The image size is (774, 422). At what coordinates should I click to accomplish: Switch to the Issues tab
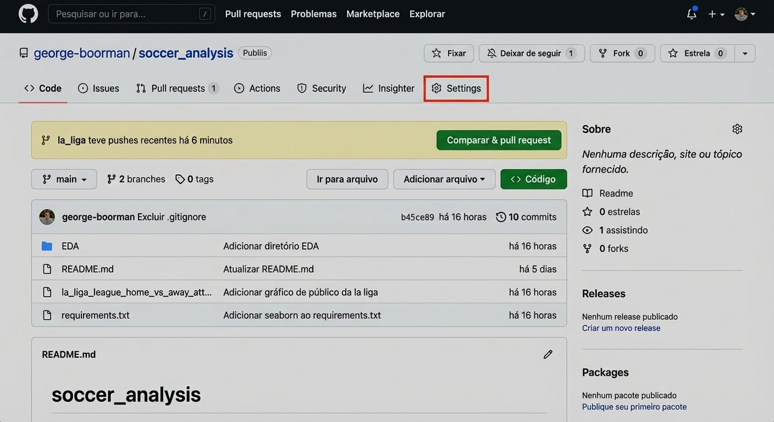98,88
